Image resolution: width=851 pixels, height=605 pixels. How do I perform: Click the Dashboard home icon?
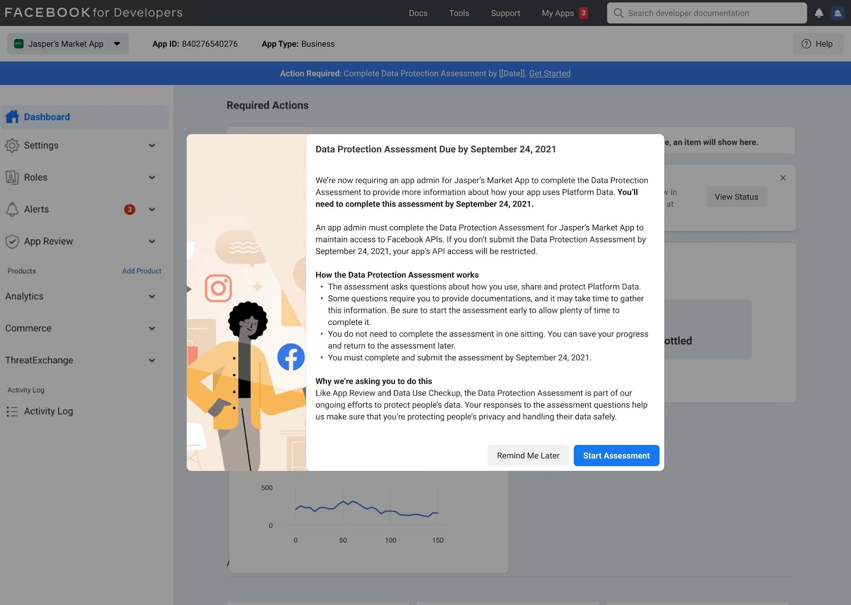pos(13,117)
